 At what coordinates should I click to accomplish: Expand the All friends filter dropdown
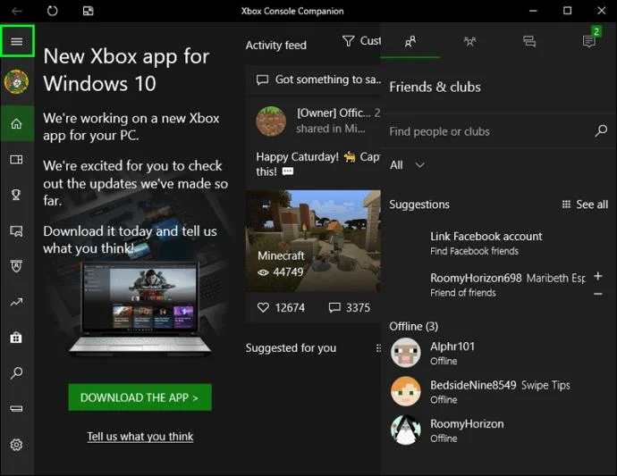407,164
